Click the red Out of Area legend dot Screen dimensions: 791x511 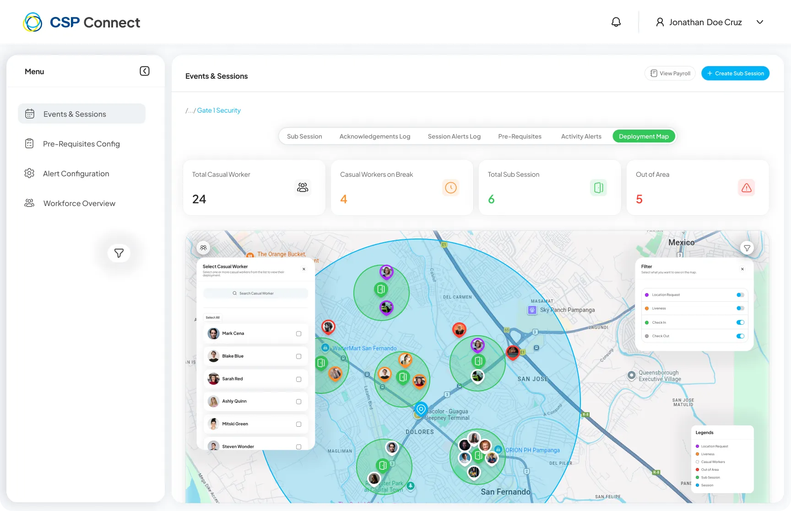[x=697, y=470]
